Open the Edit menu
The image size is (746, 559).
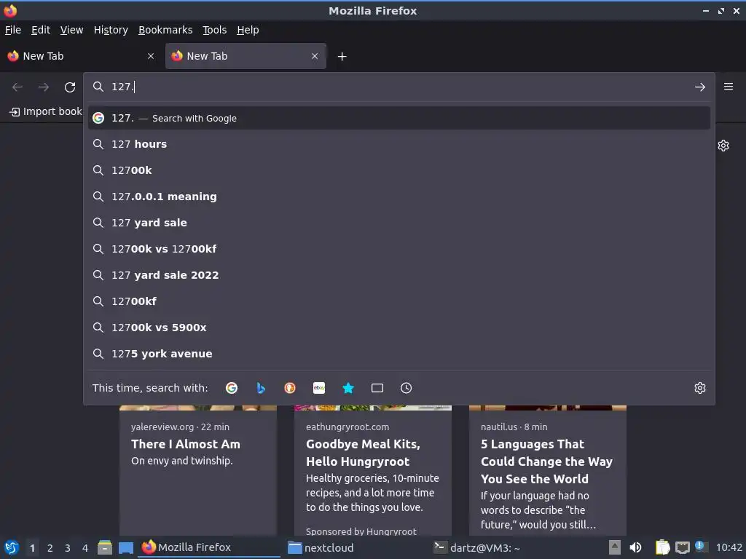pos(41,30)
